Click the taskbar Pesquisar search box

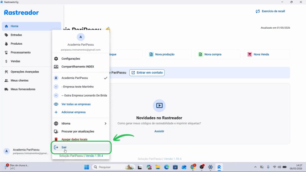tap(113, 167)
